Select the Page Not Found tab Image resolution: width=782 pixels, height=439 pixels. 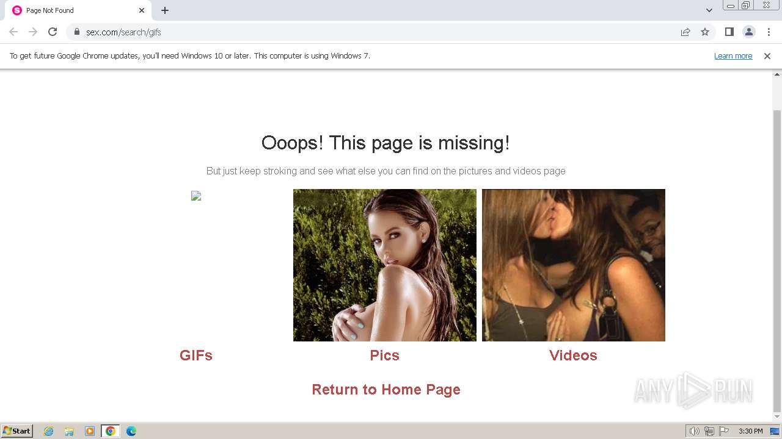coord(78,10)
